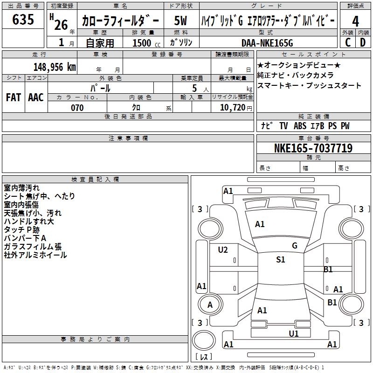The image size is (373, 373).
Task: Select the sales point ★オークションデビュー★
Action: click(299, 65)
